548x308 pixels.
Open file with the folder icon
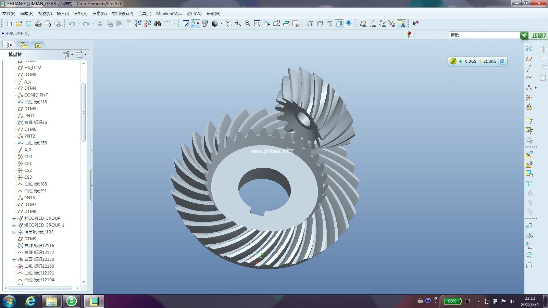(19, 24)
